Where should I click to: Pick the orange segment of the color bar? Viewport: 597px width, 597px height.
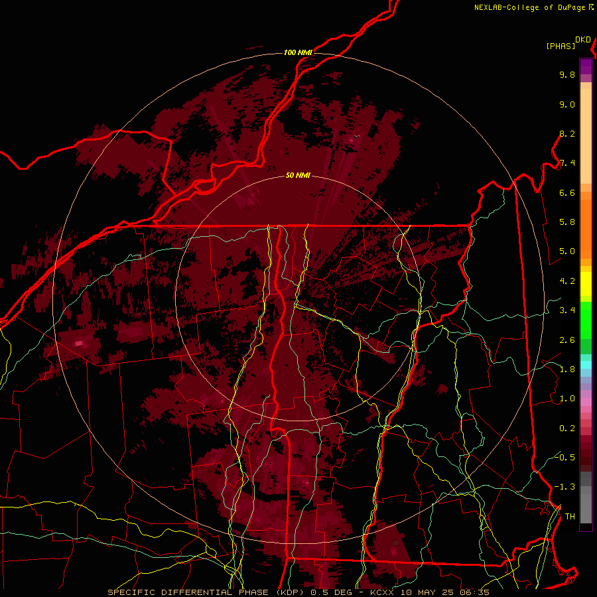(586, 229)
